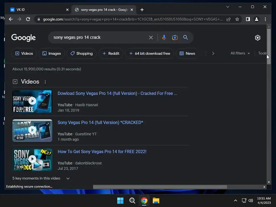Image resolution: width=276 pixels, height=207 pixels.
Task: Open the Windows Start menu
Action: point(120,201)
